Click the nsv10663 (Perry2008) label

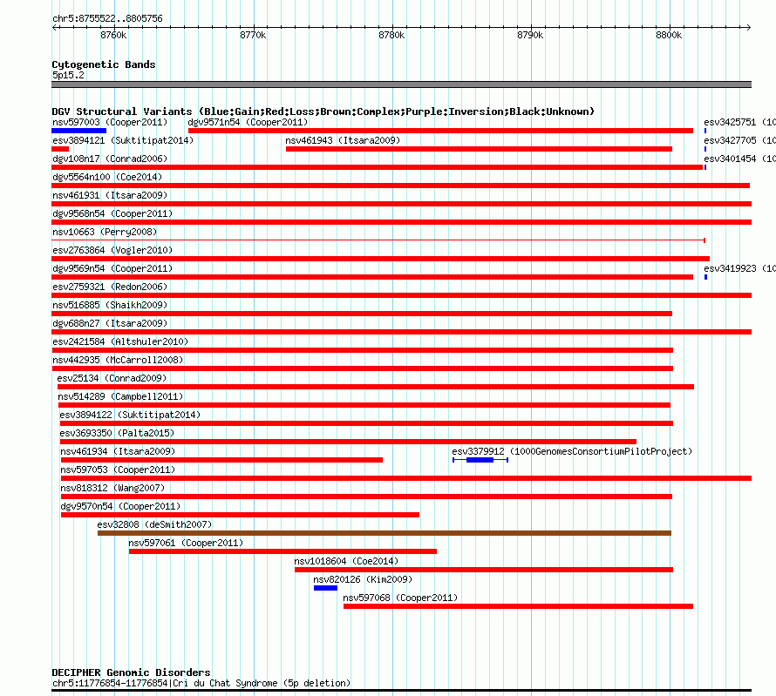pyautogui.click(x=105, y=232)
